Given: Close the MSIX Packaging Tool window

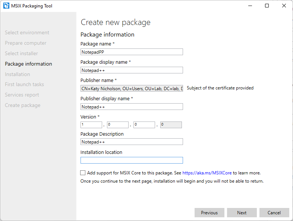Looking at the screenshot, I should (284, 6).
